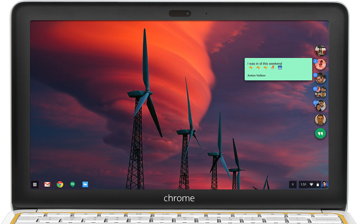358x224 pixels.
Task: Open the couple photo chat head
Action: point(321,106)
